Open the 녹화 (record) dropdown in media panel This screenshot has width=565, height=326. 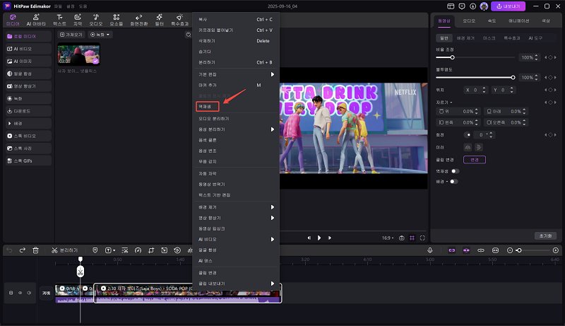click(x=100, y=35)
